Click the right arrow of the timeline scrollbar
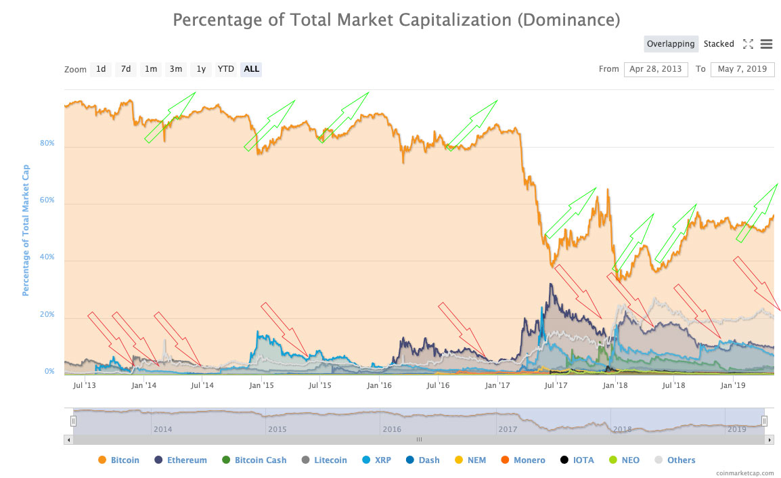The width and height of the screenshot is (781, 478). point(769,439)
